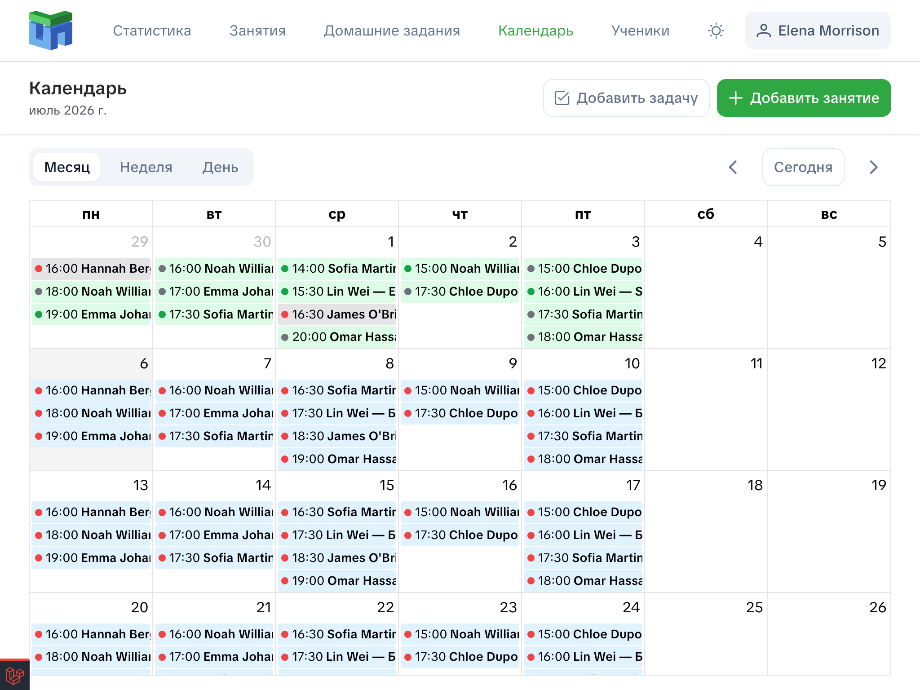Open the Laravel debug bar icon

[x=14, y=675]
